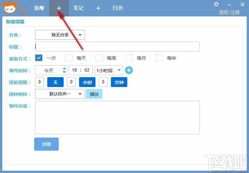Screen dimensions: 249x173
Task: Click 登陆/注册 login link
Action: point(229,12)
